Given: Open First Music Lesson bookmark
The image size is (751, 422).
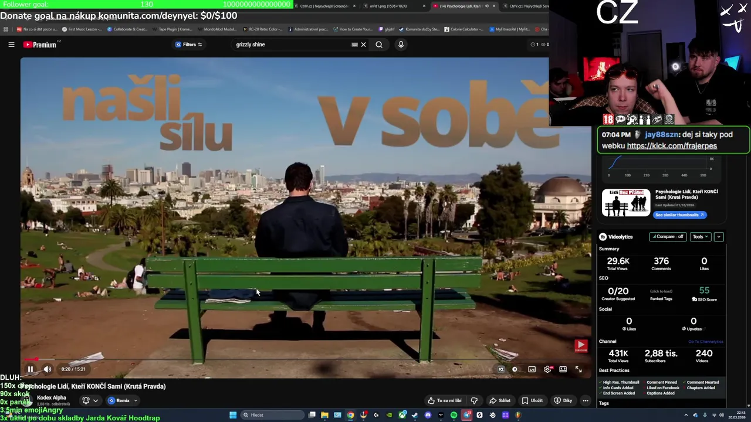Looking at the screenshot, I should click(82, 29).
